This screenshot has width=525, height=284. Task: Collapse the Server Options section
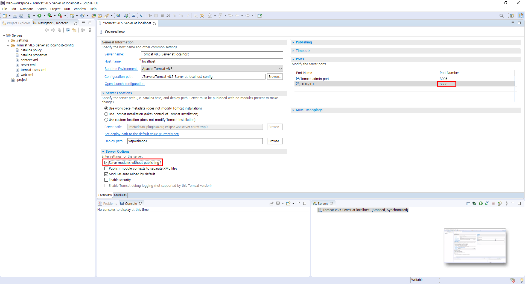(103, 152)
